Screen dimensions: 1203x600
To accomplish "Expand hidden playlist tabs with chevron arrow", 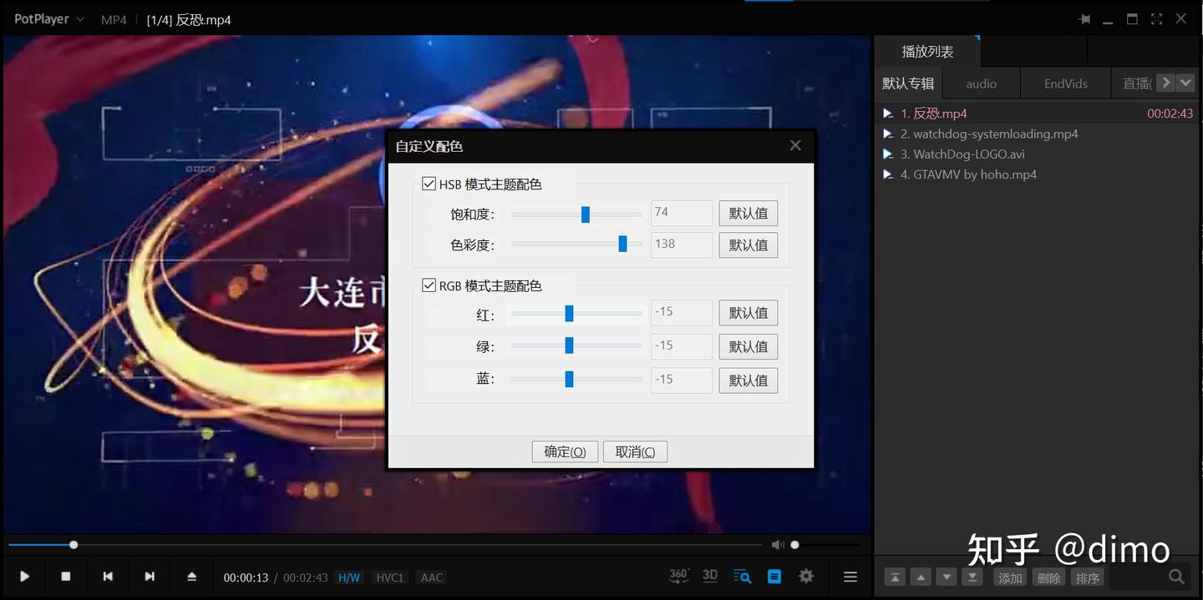I will click(1165, 83).
